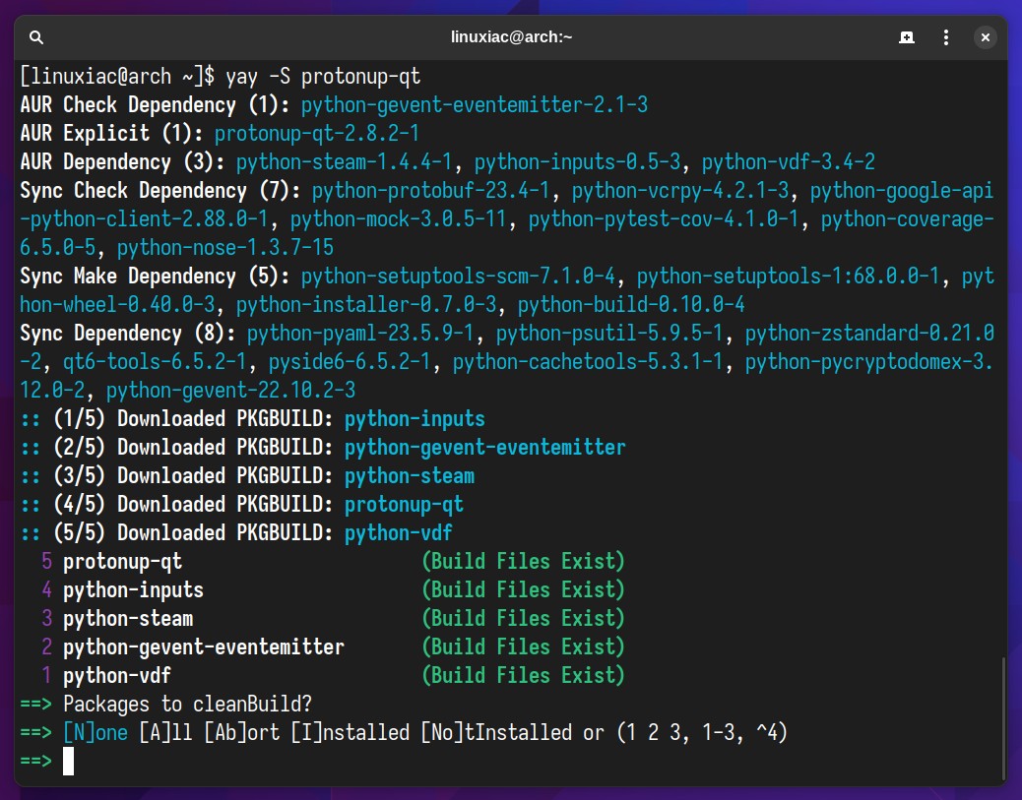Screen dimensions: 1022x800
Task: Click python-vcrpy-4.2.1-3 package text
Action: [x=680, y=191]
